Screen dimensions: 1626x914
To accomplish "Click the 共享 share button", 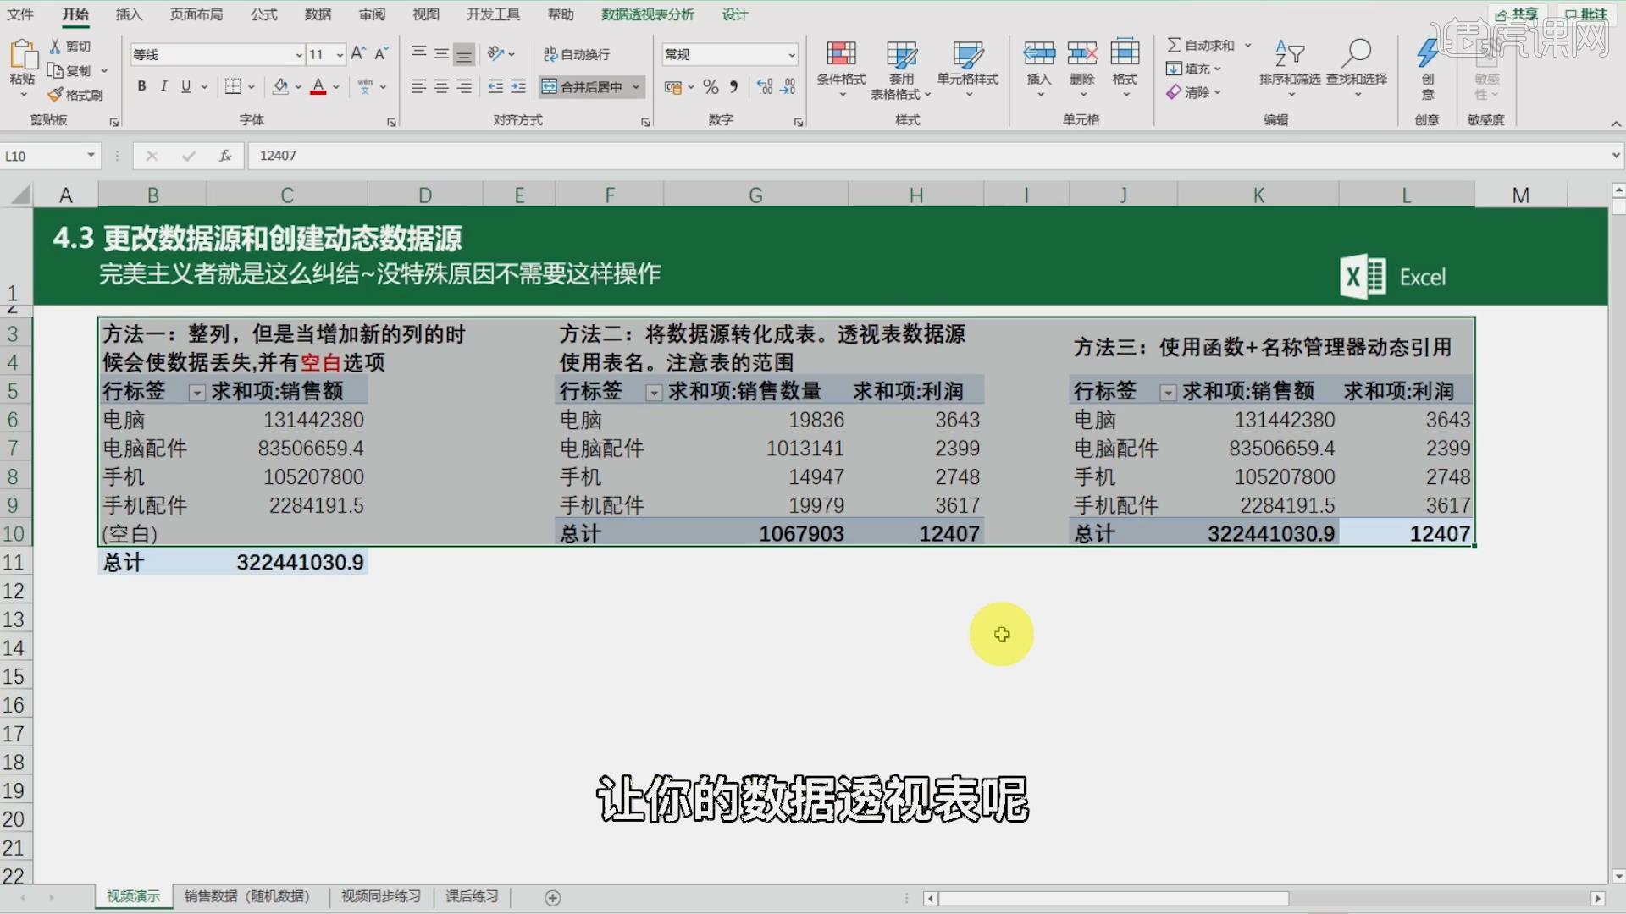I will tap(1517, 14).
